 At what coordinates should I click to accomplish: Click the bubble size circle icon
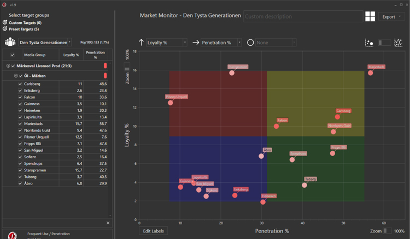coord(250,42)
